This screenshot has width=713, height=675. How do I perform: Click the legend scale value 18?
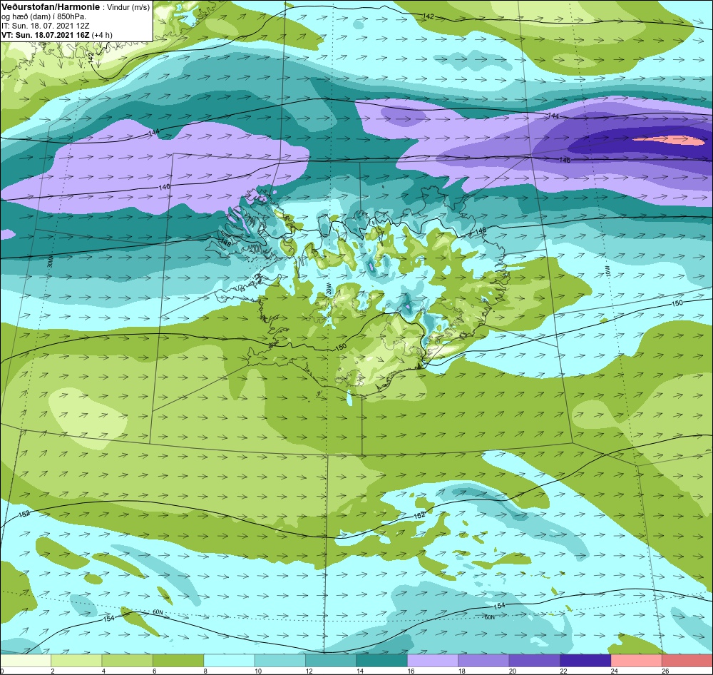[x=461, y=671]
